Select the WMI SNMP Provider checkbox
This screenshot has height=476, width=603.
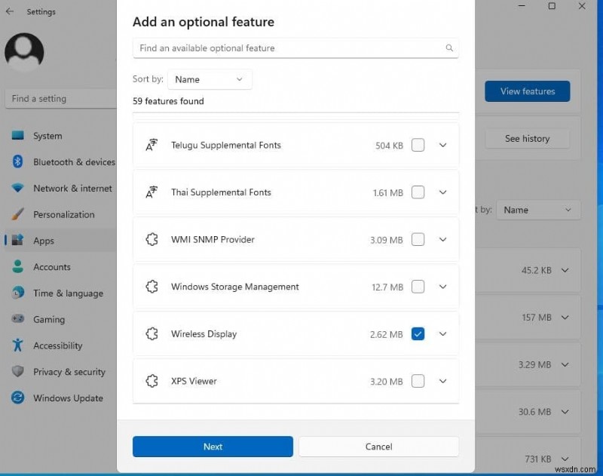418,240
